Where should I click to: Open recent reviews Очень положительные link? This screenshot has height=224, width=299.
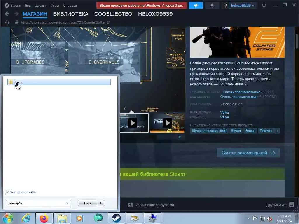(x=241, y=92)
